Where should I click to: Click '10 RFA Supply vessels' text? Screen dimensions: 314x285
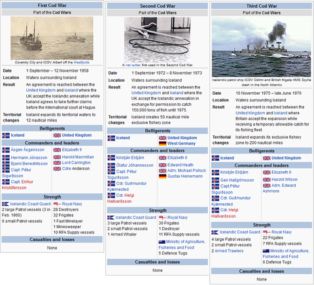pyautogui.click(x=74, y=233)
